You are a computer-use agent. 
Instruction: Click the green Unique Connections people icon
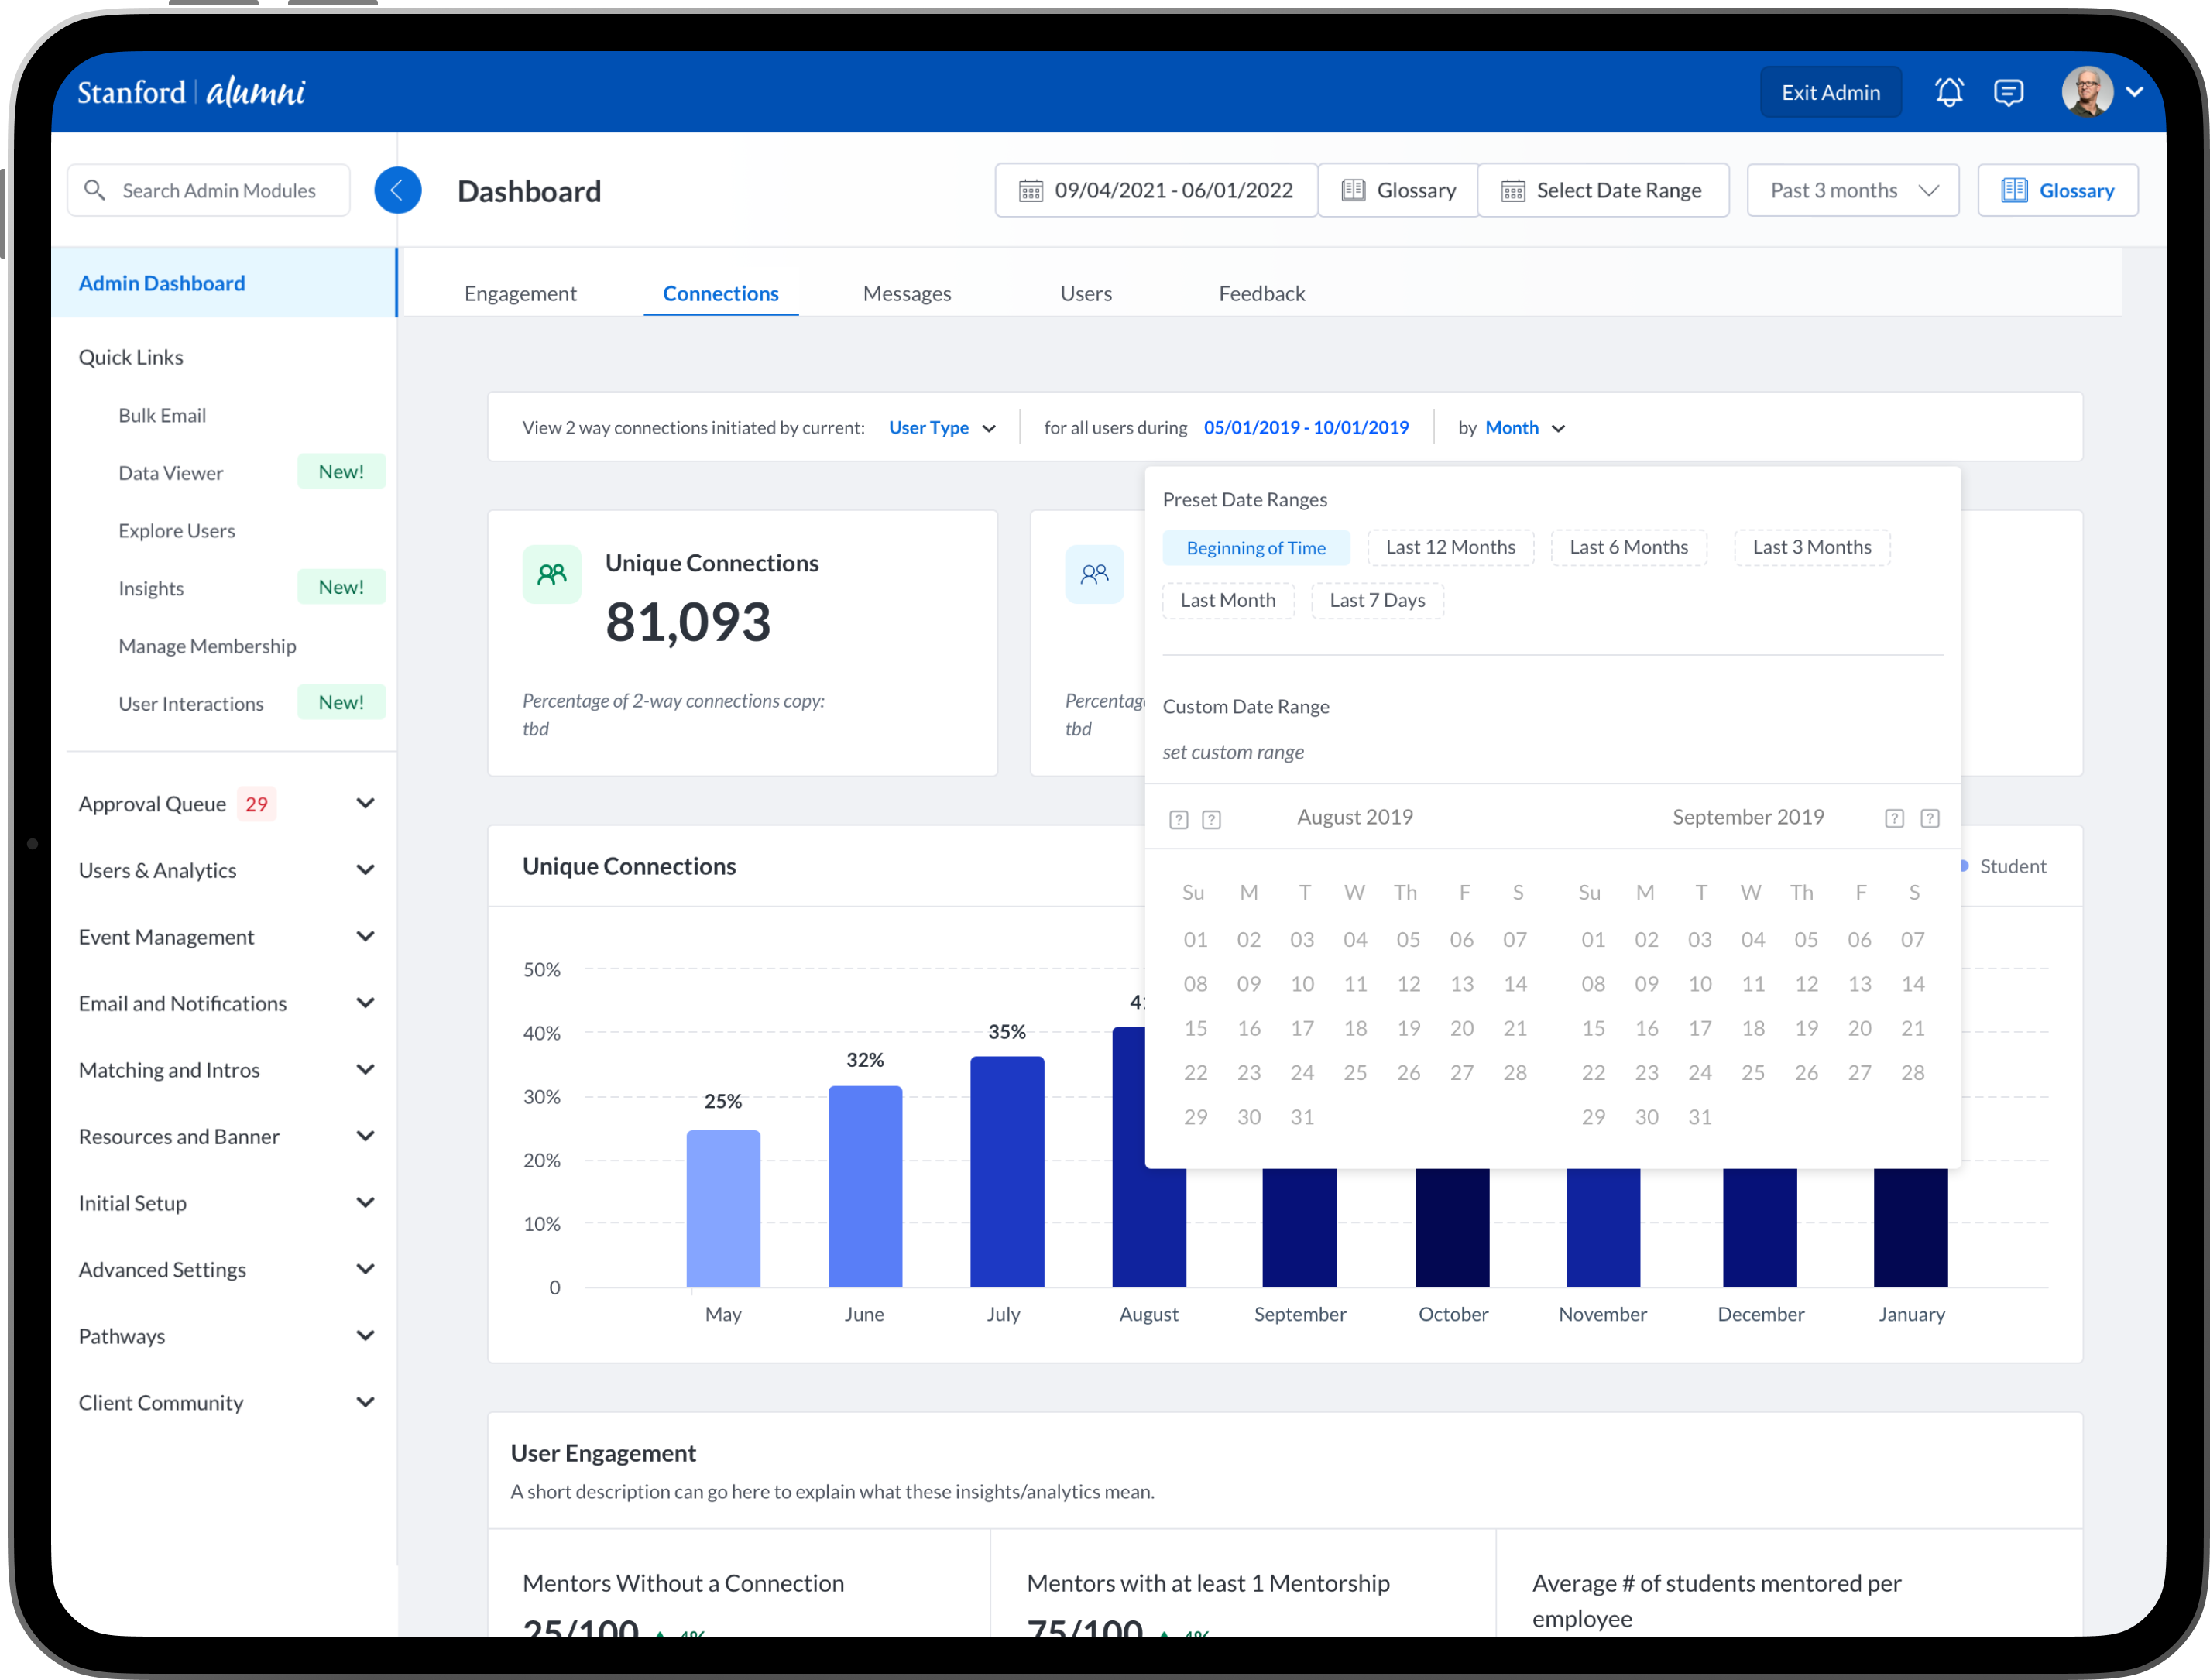click(x=551, y=574)
